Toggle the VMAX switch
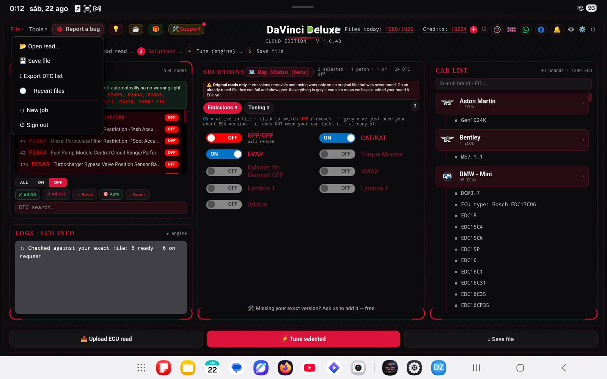 point(337,171)
